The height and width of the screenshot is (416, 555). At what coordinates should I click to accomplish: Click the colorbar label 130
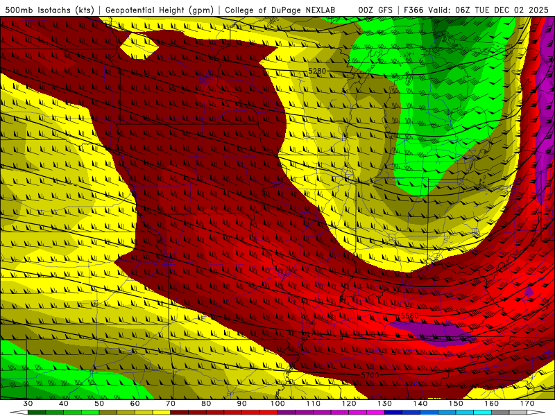[x=384, y=404]
